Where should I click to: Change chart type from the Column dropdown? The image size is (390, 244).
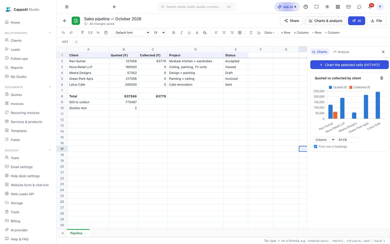(324, 140)
